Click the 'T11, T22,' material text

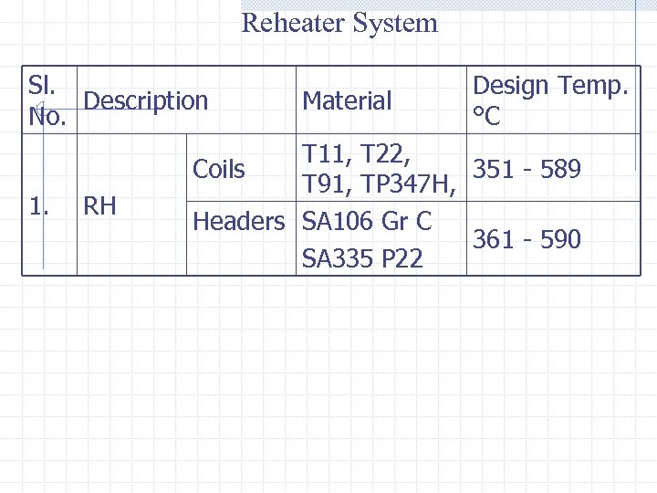click(x=356, y=153)
